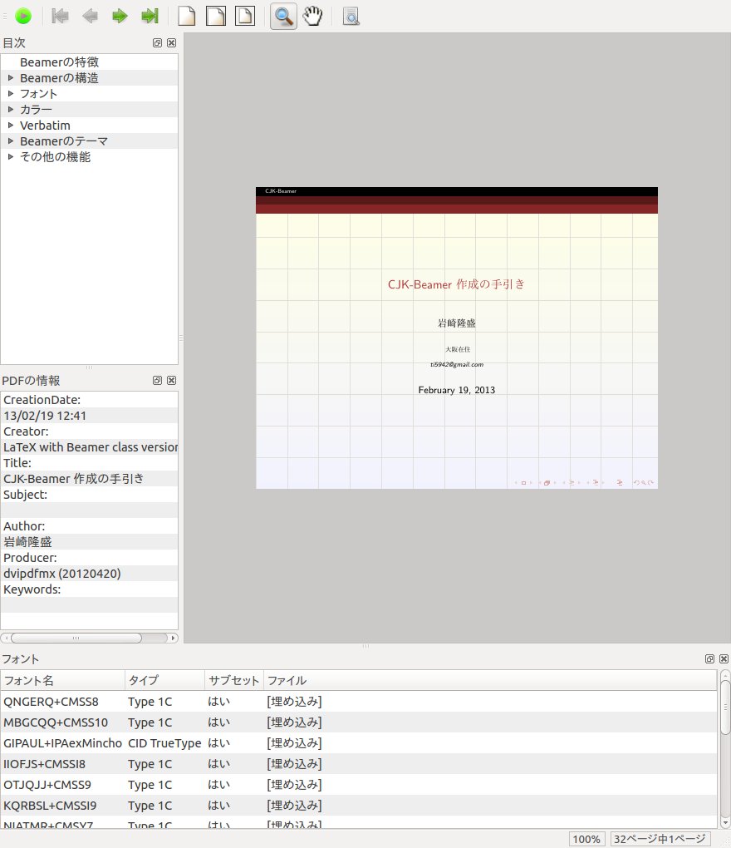This screenshot has width=731, height=848.
Task: Click the 32ページ中1ページ page indicator
Action: (x=660, y=839)
